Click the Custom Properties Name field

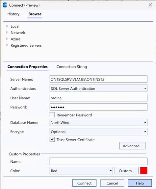[98, 161]
